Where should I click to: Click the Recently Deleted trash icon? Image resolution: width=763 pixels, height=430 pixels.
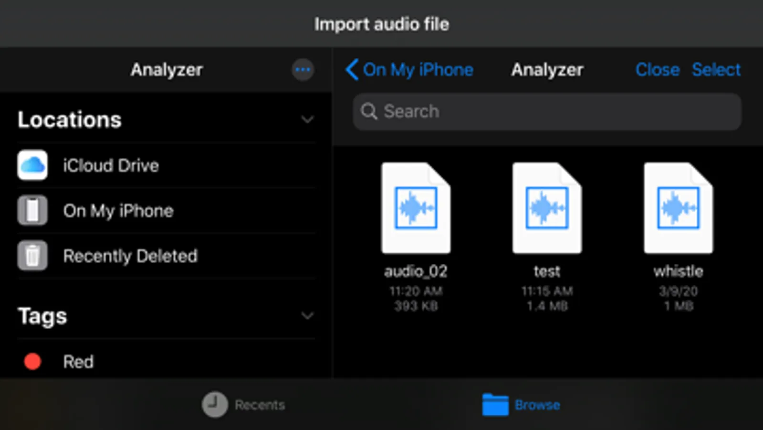(32, 256)
